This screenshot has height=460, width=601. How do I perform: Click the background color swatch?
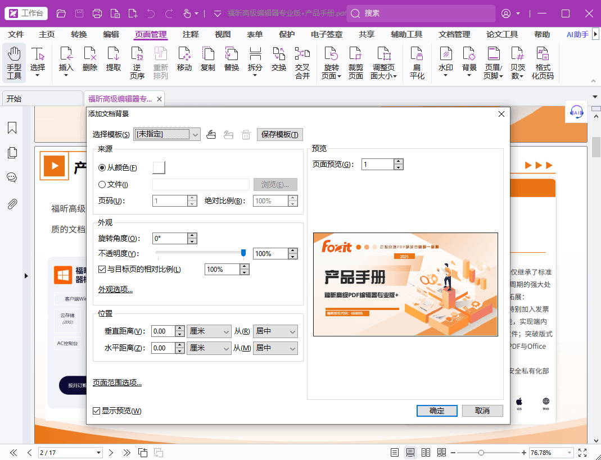pyautogui.click(x=159, y=168)
